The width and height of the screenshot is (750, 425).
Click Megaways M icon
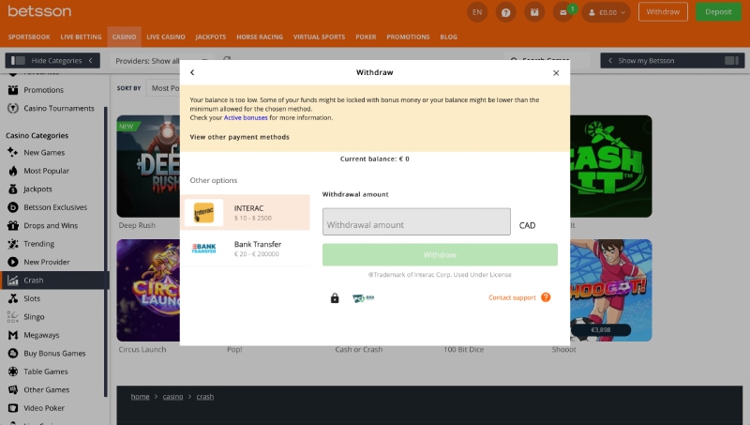point(13,335)
